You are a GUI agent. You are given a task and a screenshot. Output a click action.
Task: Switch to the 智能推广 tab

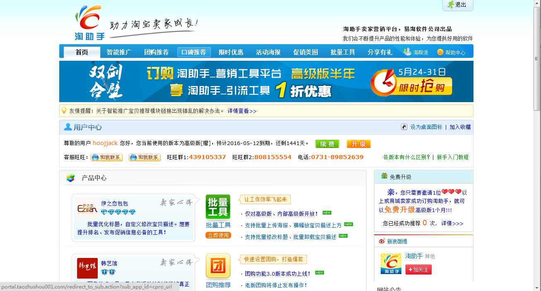coord(119,52)
